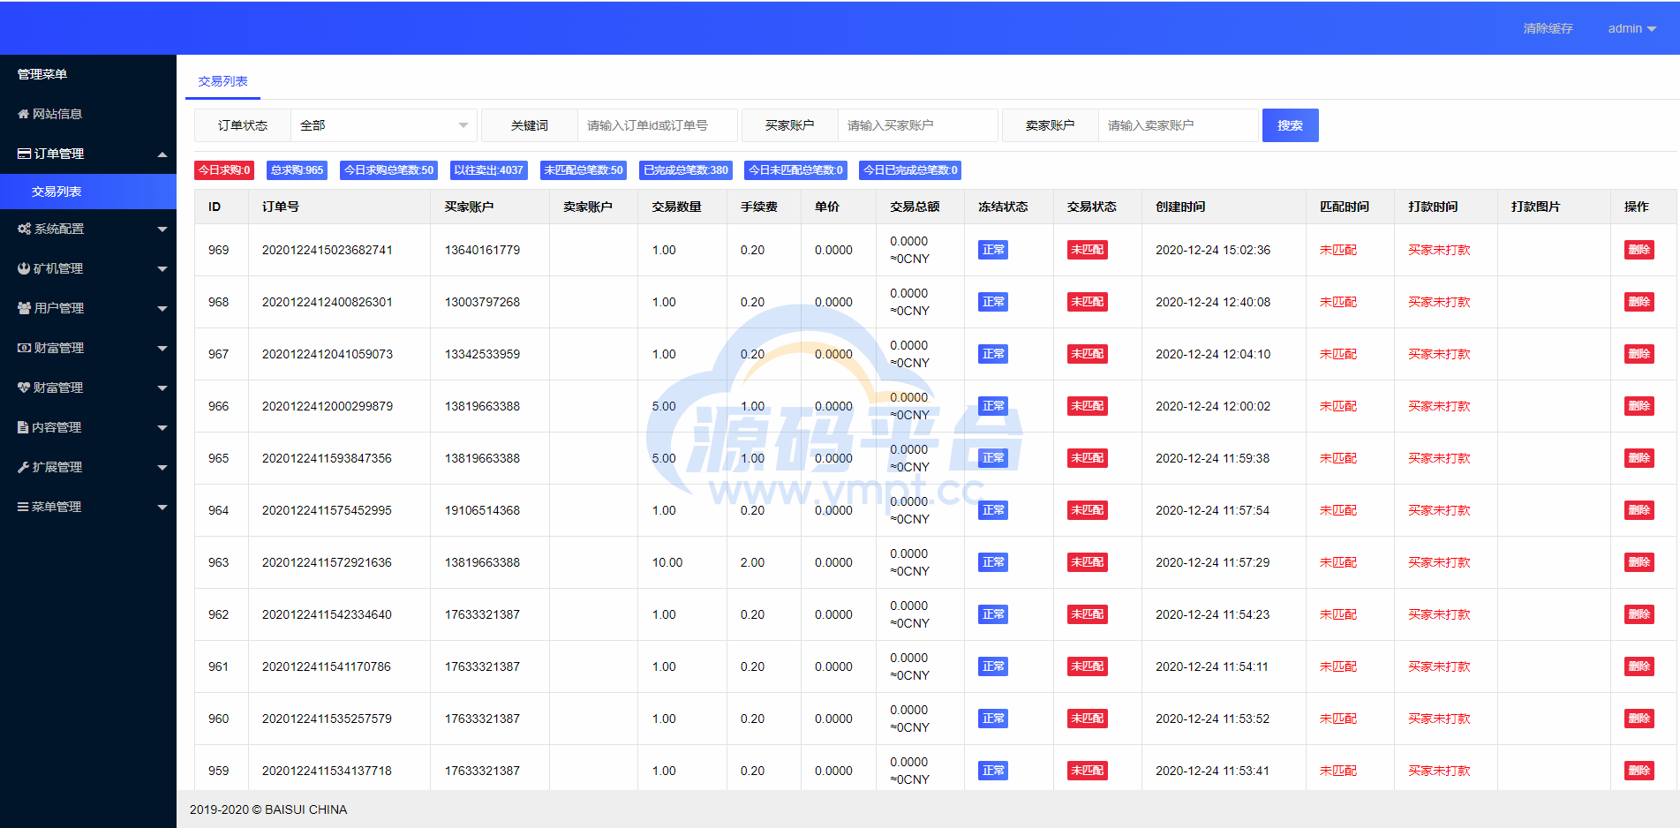1680x828 pixels.
Task: Delete order row 960
Action: click(x=1639, y=719)
